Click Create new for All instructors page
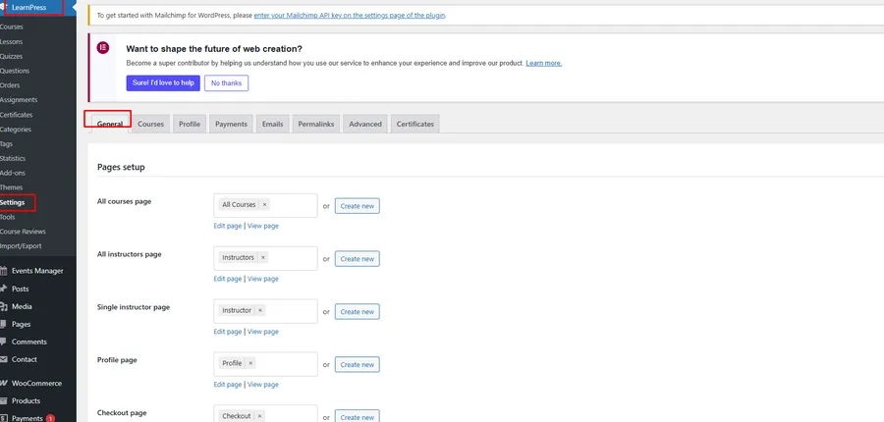Image resolution: width=884 pixels, height=422 pixels. [x=358, y=259]
